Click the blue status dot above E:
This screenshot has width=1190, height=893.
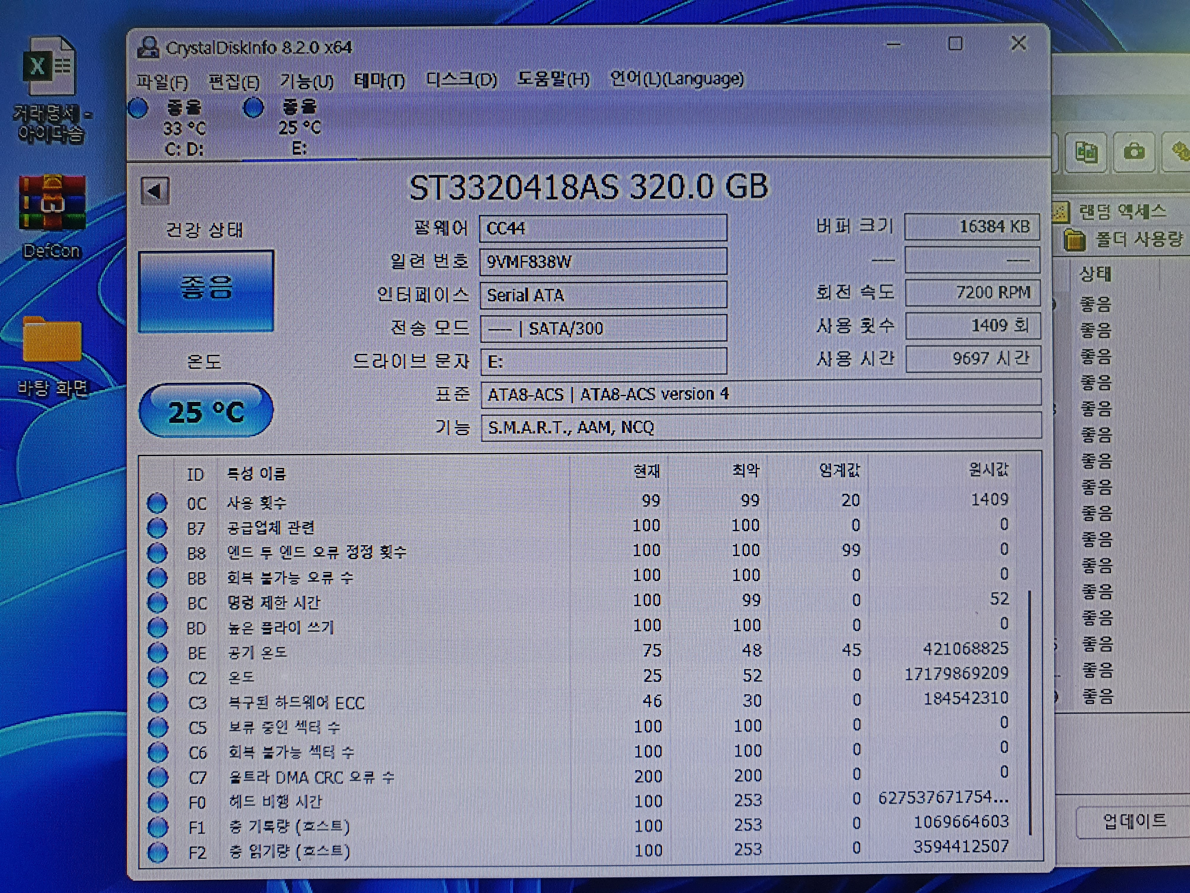coord(254,108)
